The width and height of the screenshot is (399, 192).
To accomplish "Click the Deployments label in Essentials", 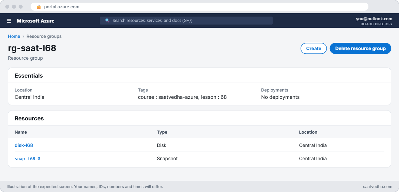I will pyautogui.click(x=275, y=90).
